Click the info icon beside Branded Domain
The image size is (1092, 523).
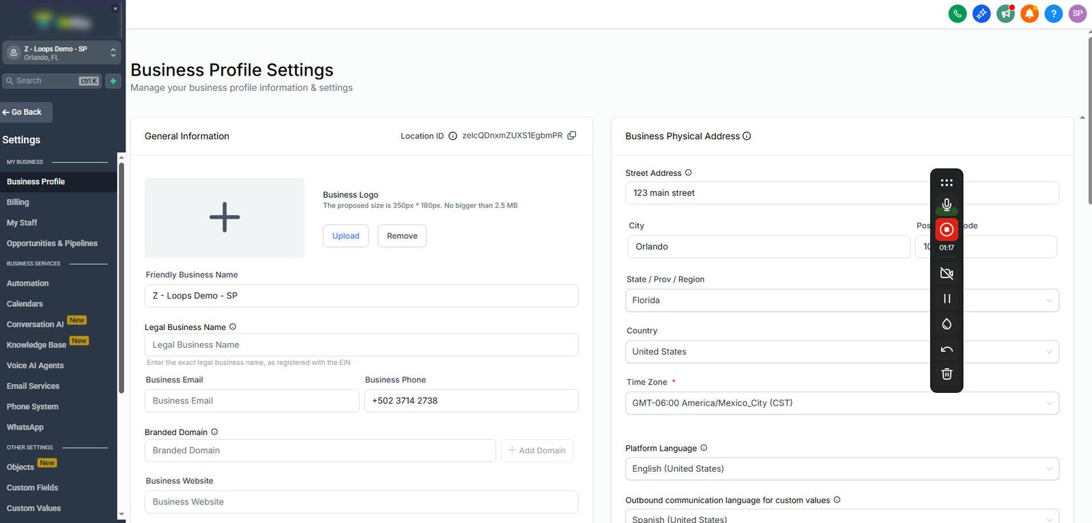pyautogui.click(x=214, y=432)
